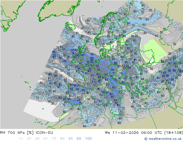Viewport: 183px width, 141px height.
Task: Click the legend value 100
Action: [x=88, y=139]
